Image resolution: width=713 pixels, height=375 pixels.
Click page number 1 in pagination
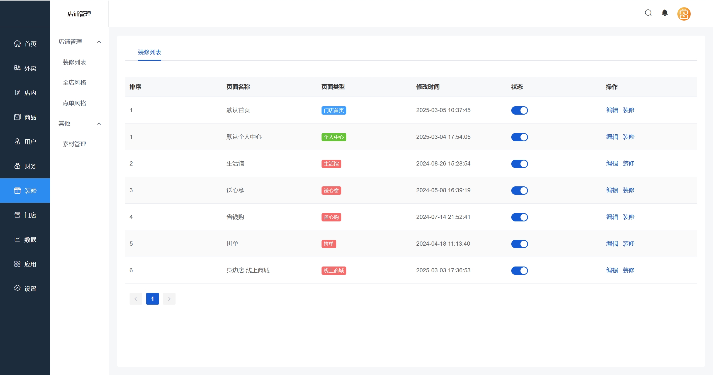pyautogui.click(x=152, y=299)
